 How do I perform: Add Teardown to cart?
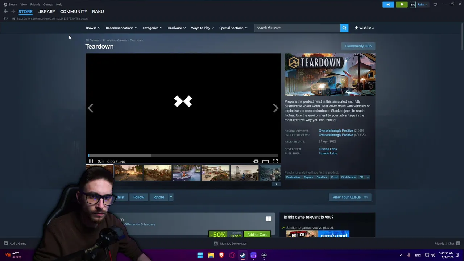coord(257,235)
